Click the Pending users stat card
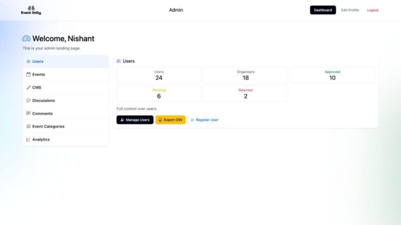This screenshot has width=401, height=225. (x=159, y=93)
